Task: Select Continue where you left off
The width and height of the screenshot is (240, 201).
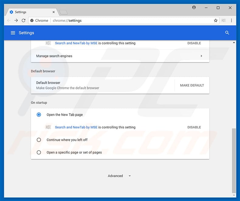Action: [x=39, y=140]
